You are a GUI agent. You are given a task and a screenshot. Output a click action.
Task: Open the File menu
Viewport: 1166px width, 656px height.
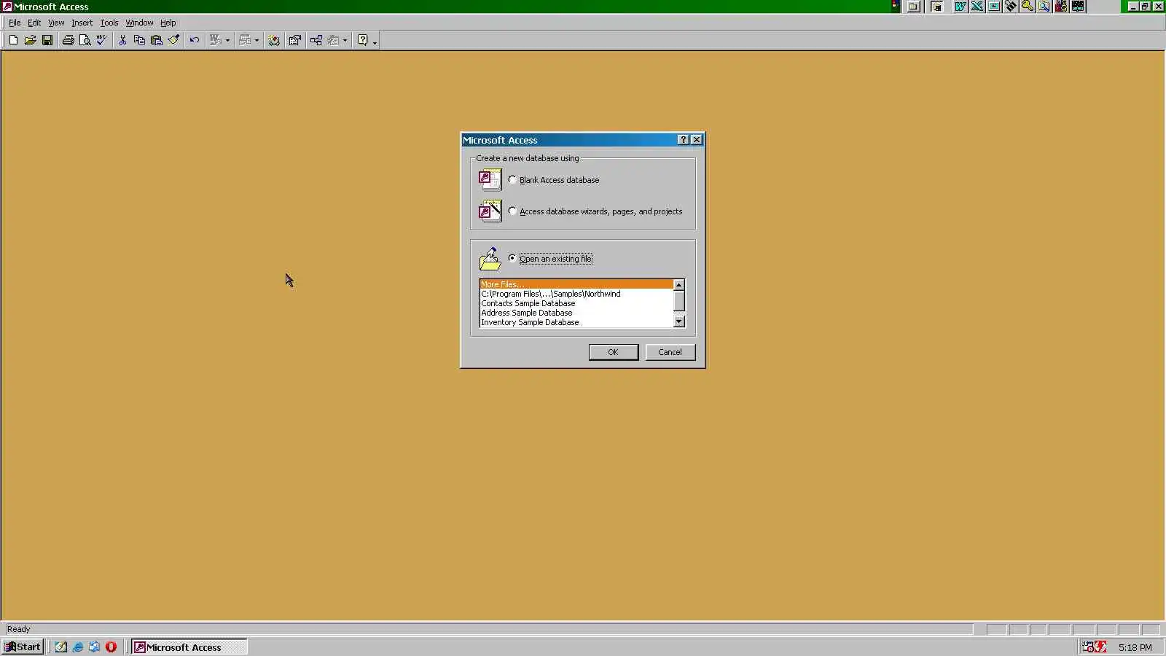tap(15, 23)
